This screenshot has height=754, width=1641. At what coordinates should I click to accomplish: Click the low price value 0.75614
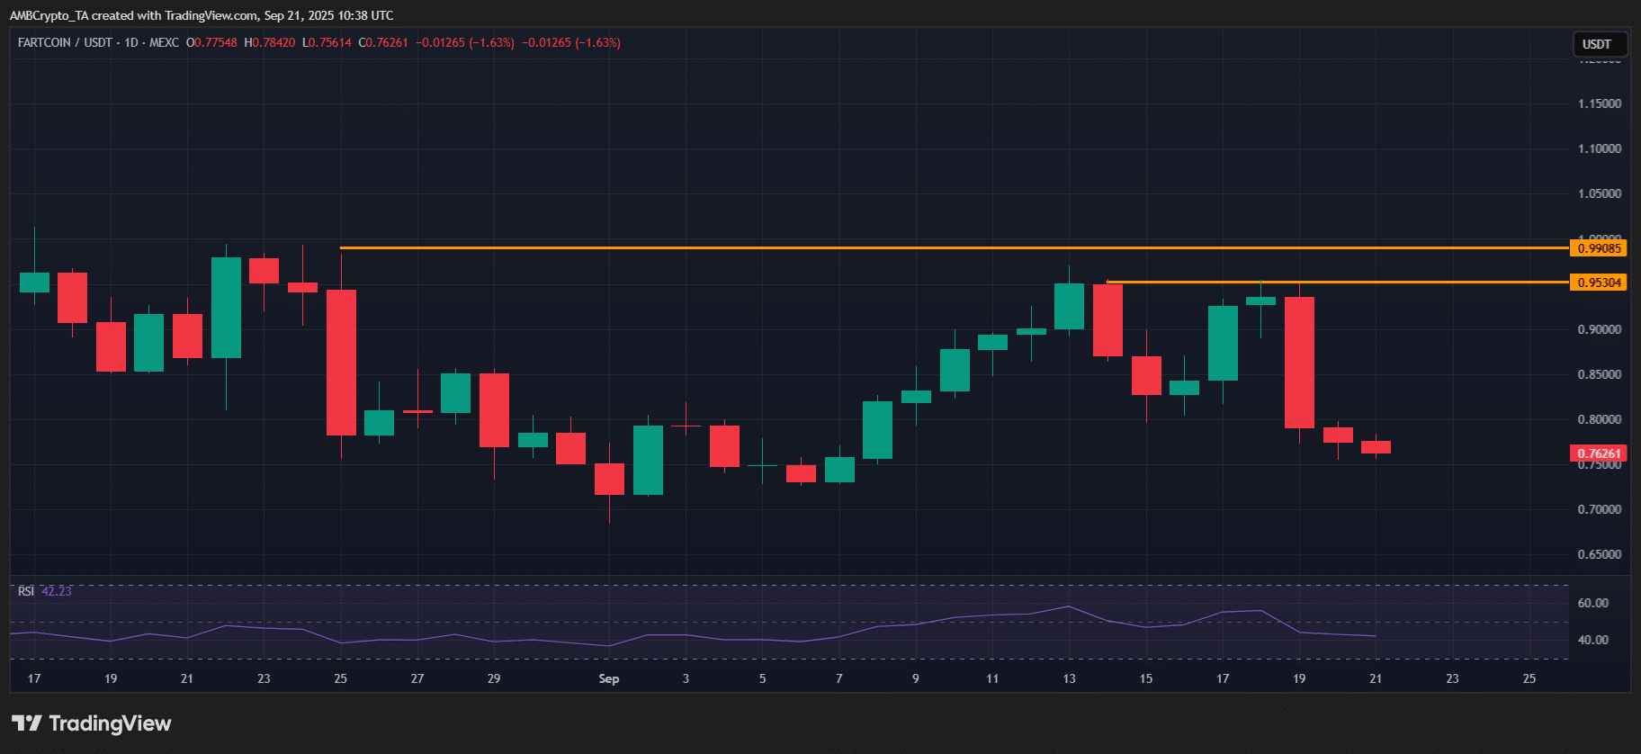[x=330, y=42]
